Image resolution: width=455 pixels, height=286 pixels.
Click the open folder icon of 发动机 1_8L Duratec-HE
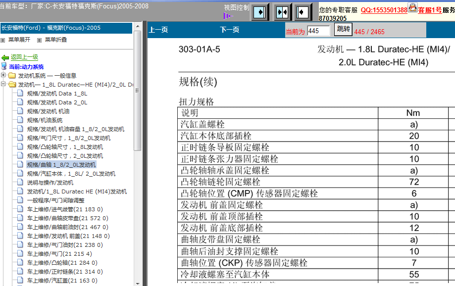click(x=12, y=85)
